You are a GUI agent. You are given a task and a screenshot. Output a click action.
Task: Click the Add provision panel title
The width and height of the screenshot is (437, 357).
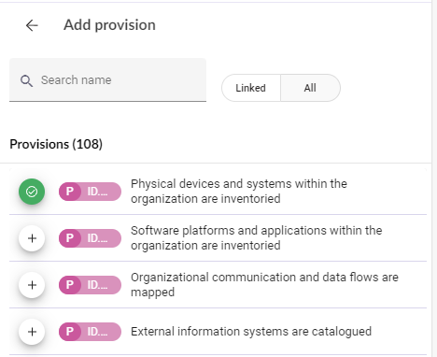pos(109,25)
